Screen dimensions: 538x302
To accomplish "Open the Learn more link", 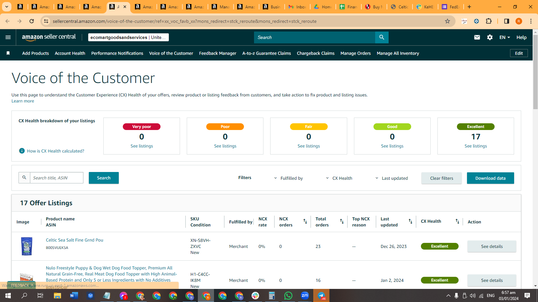I will click(x=23, y=101).
